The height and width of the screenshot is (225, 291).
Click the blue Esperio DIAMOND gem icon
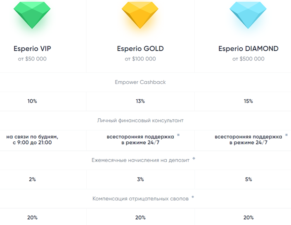[x=248, y=15]
